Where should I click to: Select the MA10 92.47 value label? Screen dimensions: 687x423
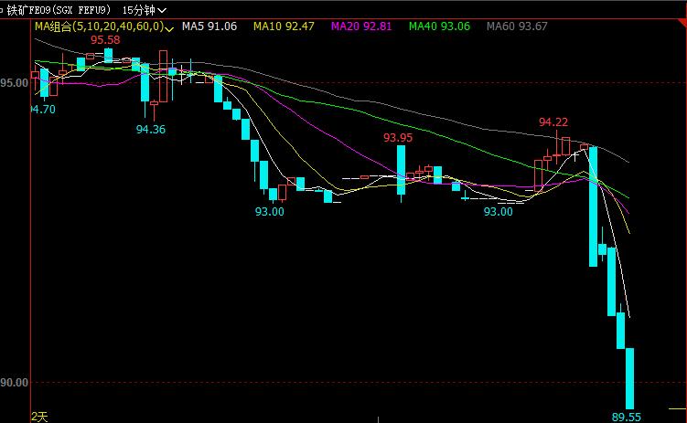point(284,26)
